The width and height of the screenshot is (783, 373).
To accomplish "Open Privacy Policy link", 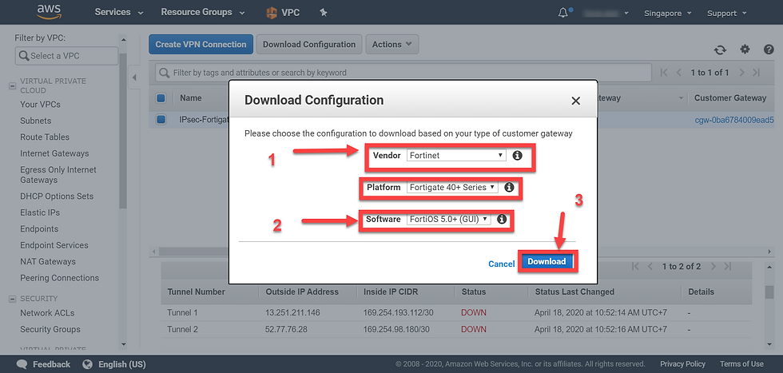I will tap(682, 364).
